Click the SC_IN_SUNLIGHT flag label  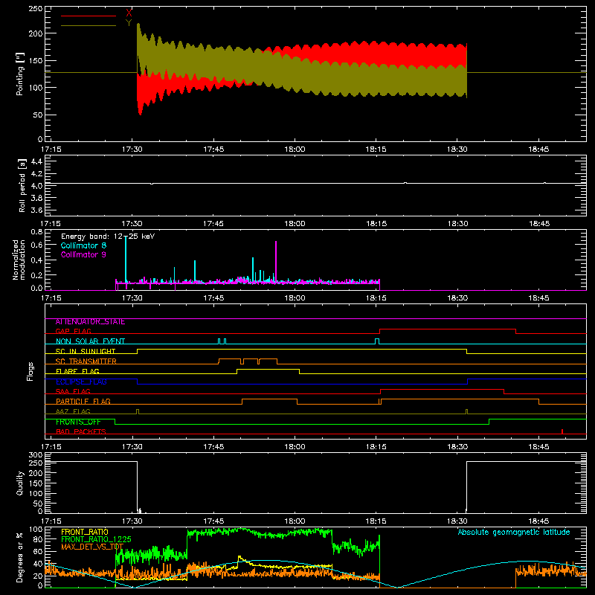pyautogui.click(x=86, y=351)
